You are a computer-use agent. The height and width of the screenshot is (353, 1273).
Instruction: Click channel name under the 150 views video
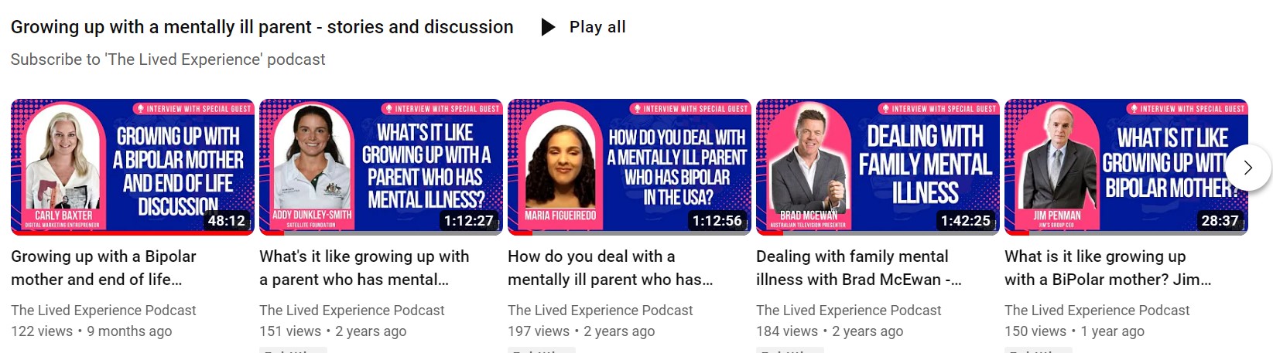coord(1097,311)
